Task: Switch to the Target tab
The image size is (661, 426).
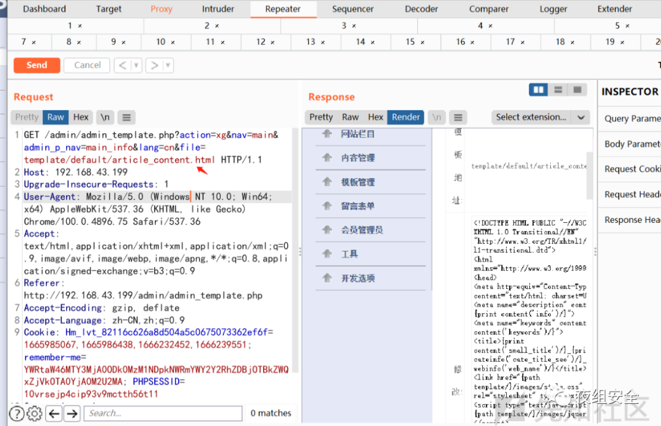Action: coord(108,9)
